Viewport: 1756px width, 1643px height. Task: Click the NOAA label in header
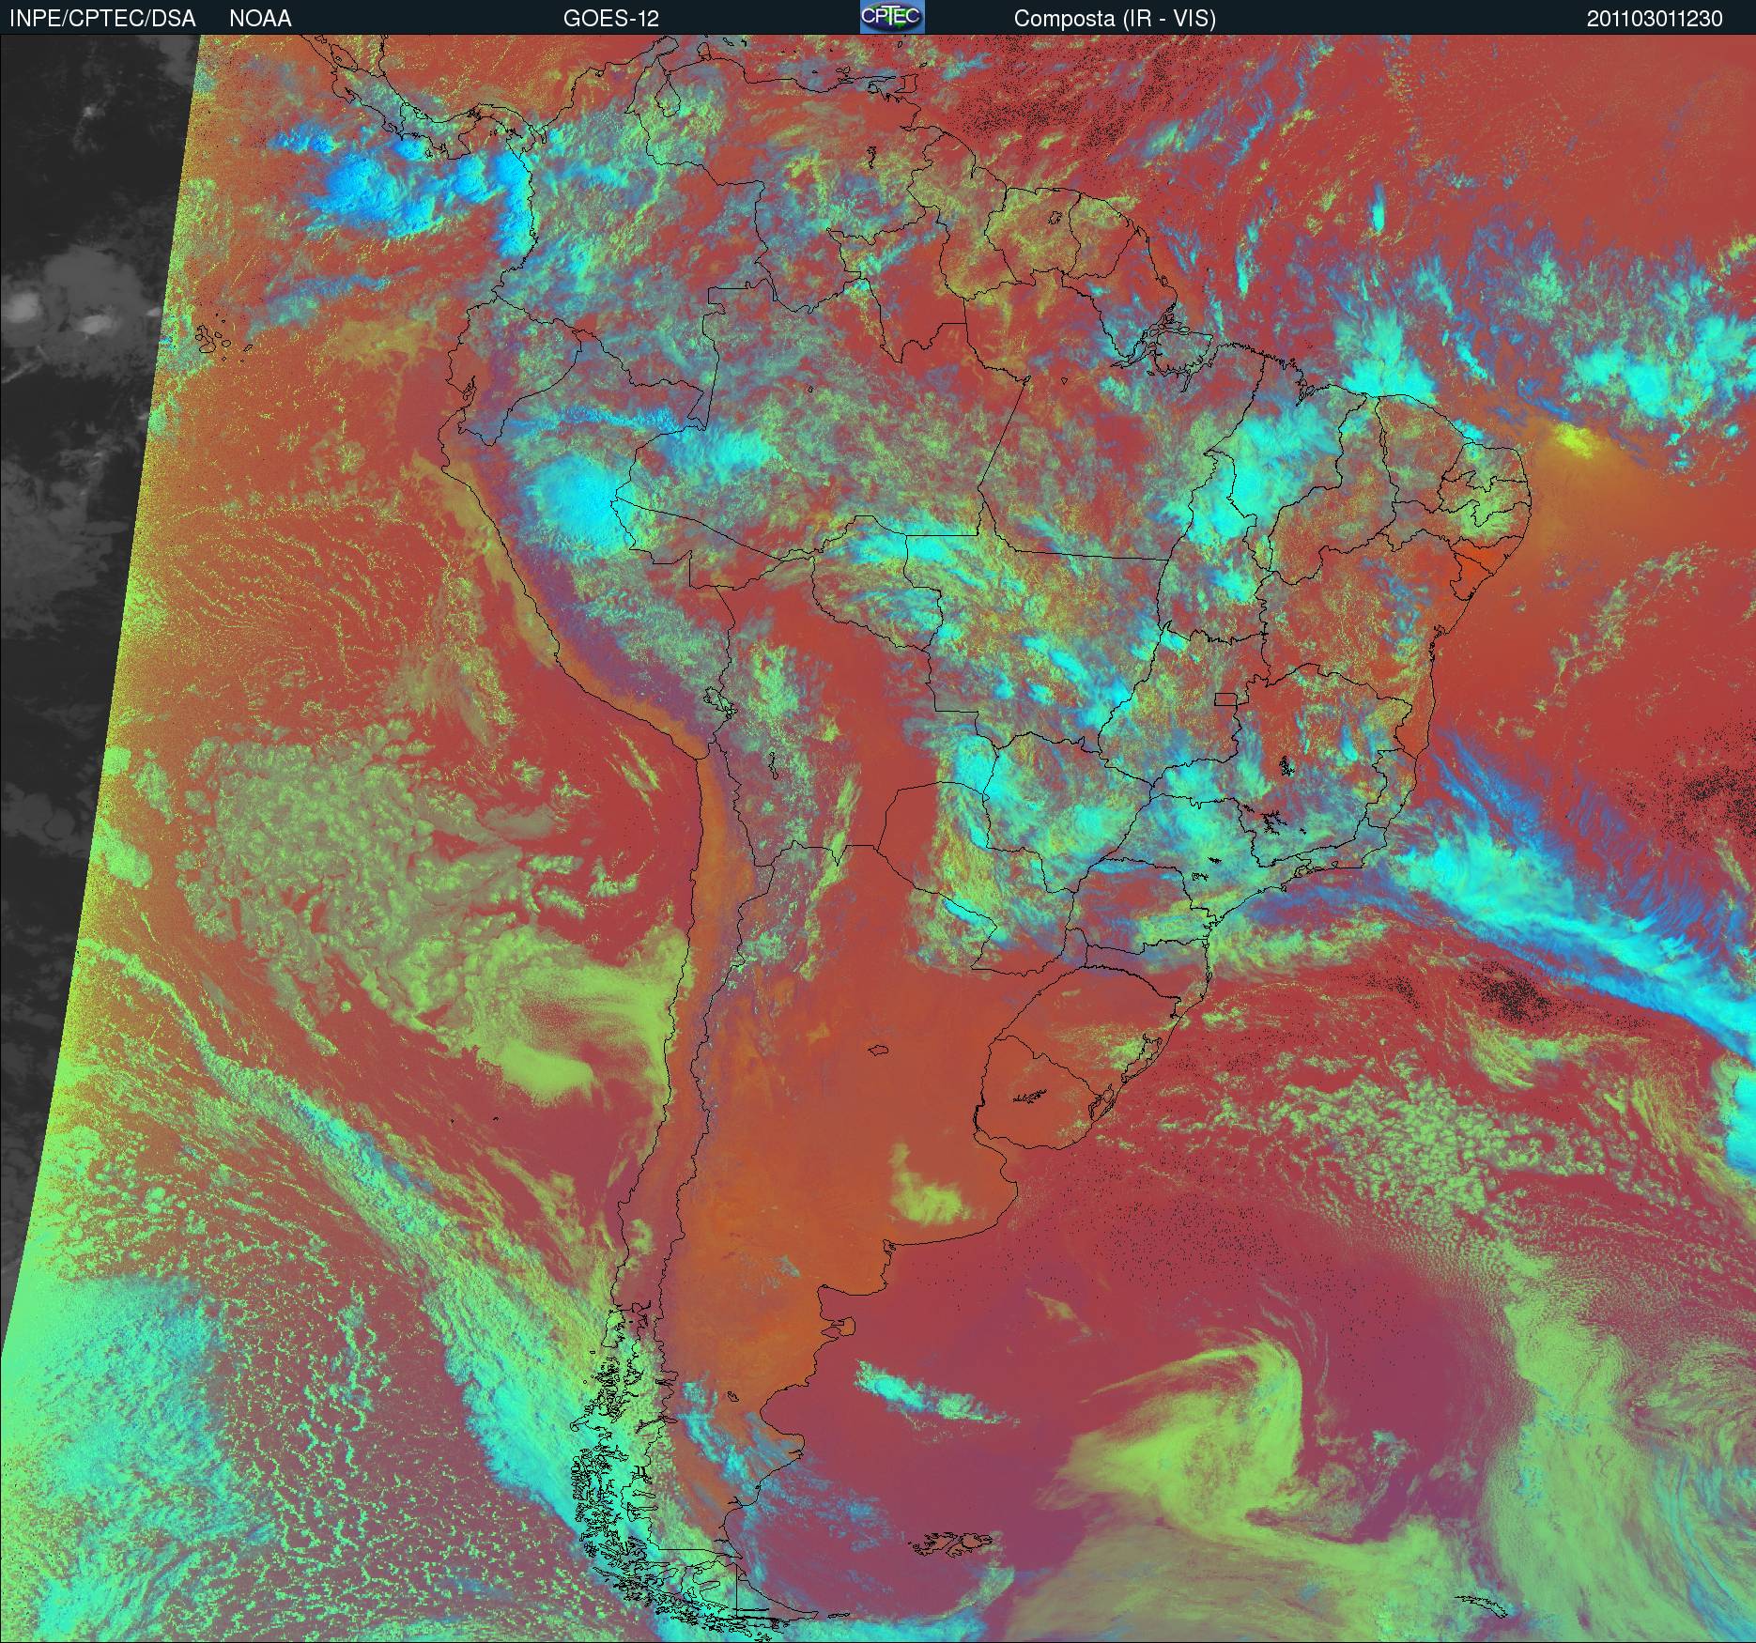pyautogui.click(x=260, y=19)
